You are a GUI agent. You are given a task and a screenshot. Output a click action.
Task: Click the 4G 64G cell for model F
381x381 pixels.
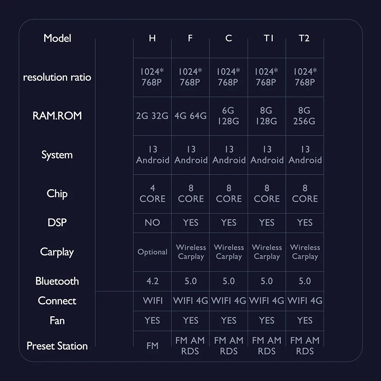(190, 116)
